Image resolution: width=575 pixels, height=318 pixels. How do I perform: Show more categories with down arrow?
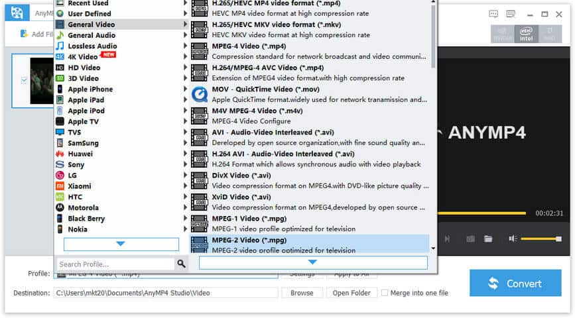coord(121,244)
